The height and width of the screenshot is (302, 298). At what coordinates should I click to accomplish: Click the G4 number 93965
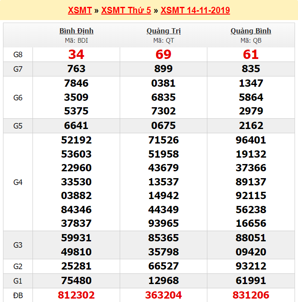[x=163, y=223]
